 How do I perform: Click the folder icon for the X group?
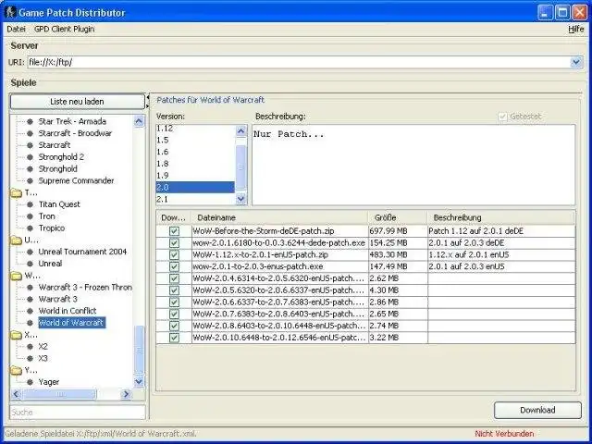pos(17,335)
